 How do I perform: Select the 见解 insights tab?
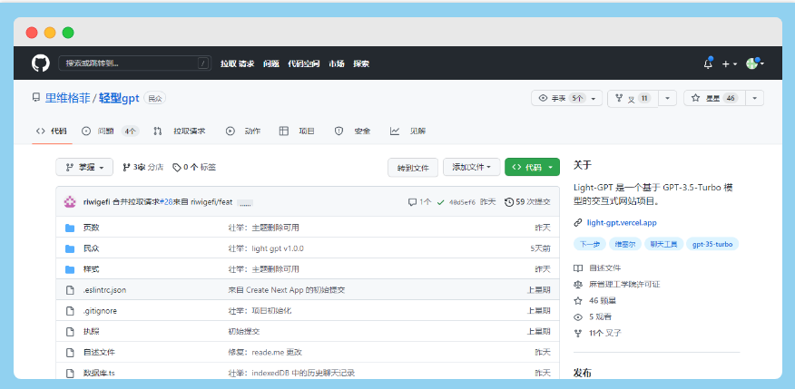(408, 131)
